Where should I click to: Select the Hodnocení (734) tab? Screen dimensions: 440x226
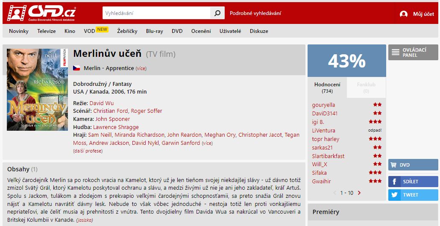pyautogui.click(x=327, y=88)
